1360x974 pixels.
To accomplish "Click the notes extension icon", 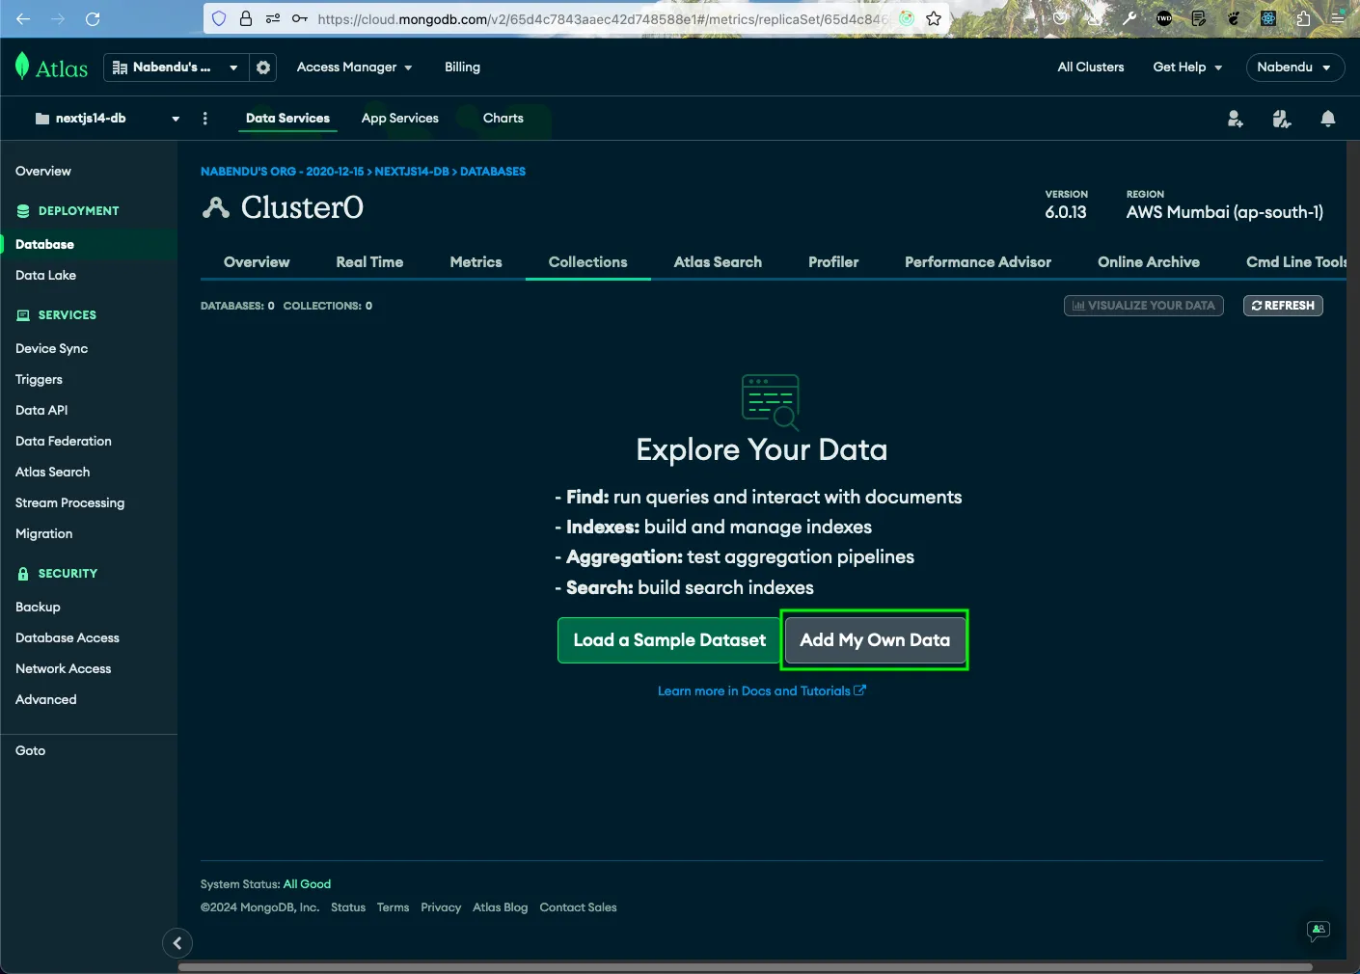I will (1199, 18).
